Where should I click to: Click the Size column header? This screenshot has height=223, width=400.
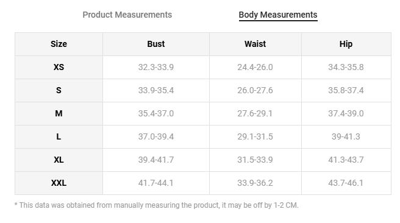59,44
